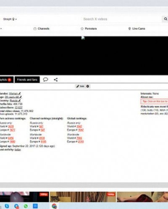Click pencil icon next to Age

21,97
